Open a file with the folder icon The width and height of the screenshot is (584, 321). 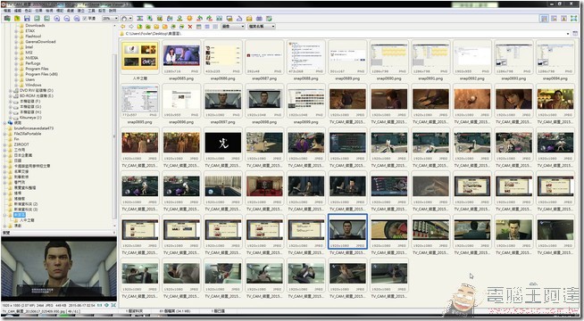(17, 18)
